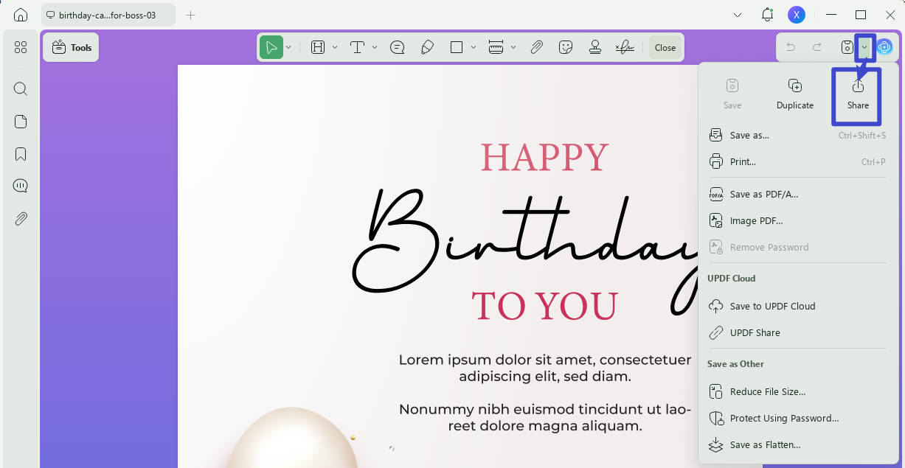Open the search panel in sidebar
The image size is (905, 468).
point(21,89)
